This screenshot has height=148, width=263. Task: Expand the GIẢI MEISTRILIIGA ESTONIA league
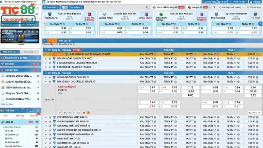46,143
